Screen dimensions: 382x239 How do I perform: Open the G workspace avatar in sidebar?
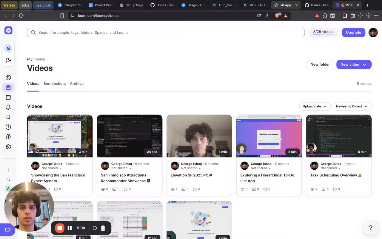[x=8, y=48]
